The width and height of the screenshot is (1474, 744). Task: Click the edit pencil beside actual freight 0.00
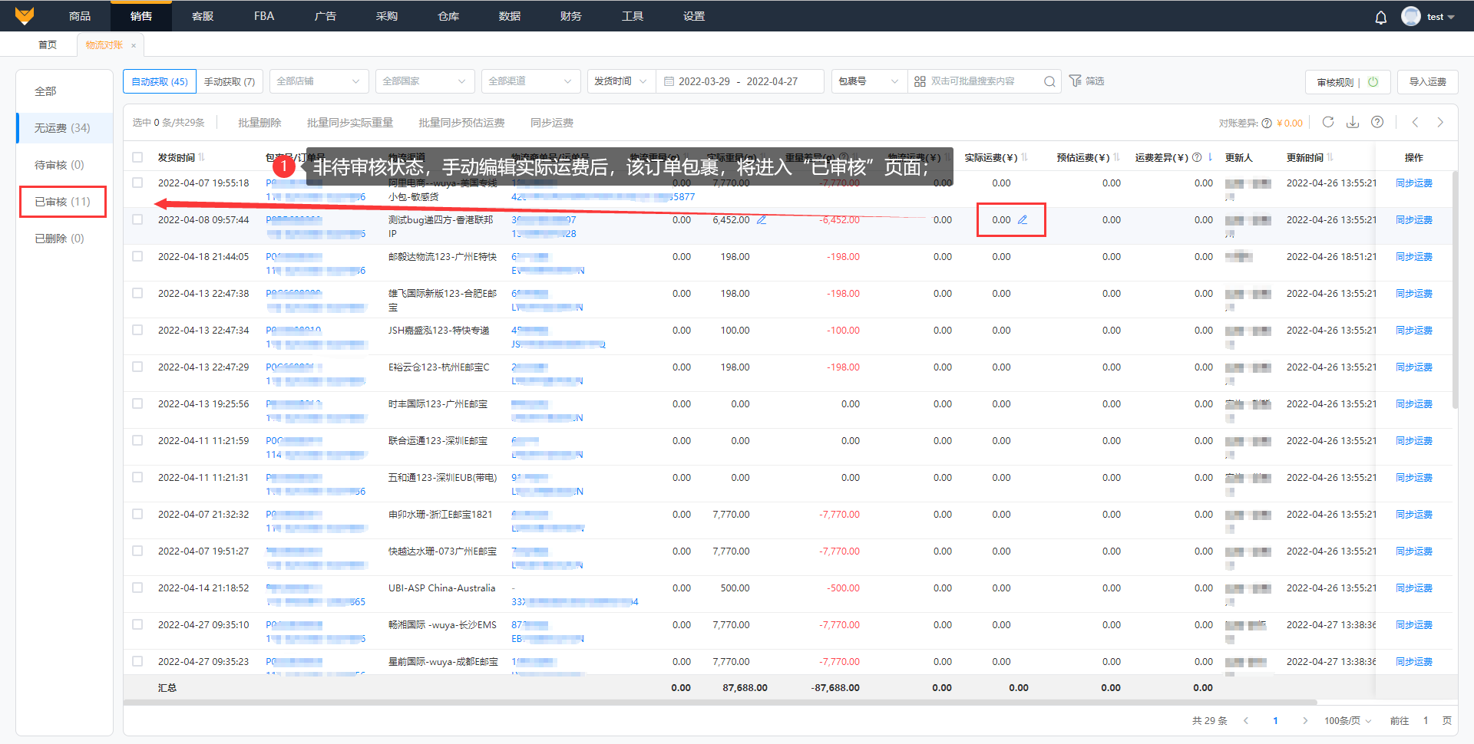1023,220
